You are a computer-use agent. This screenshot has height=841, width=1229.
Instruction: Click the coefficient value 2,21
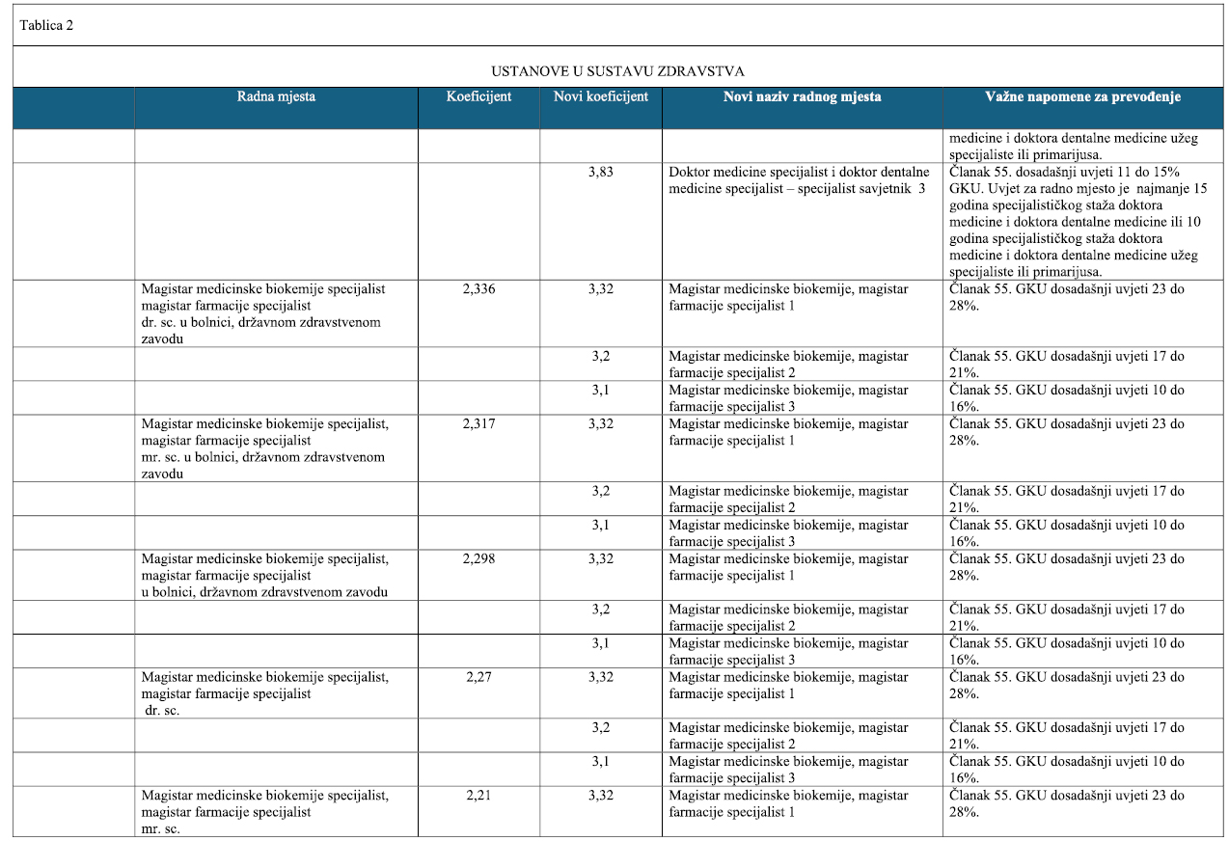(478, 796)
